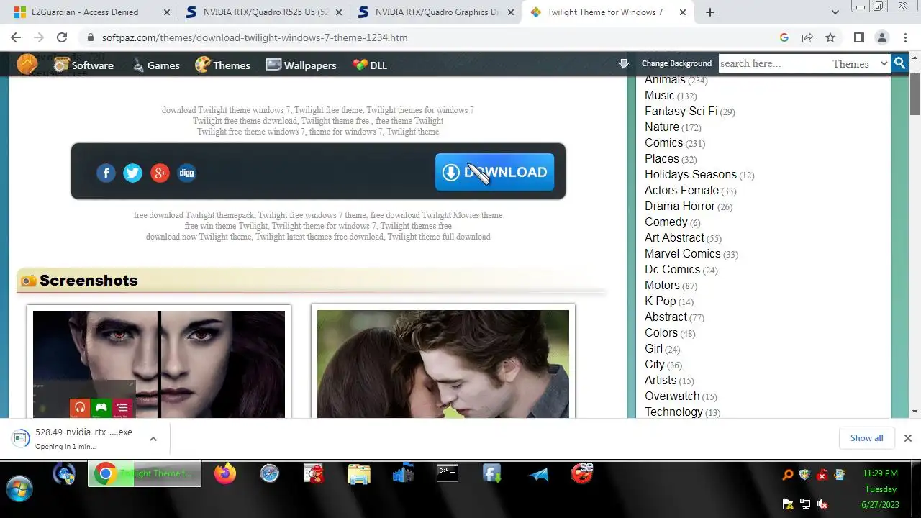Switch to NVIDIA RTX/Quadro Graphics Driver tab
This screenshot has width=921, height=518.
click(x=435, y=12)
